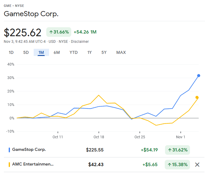
Task: Click the $225.55 GameStop row price
Action: point(95,150)
